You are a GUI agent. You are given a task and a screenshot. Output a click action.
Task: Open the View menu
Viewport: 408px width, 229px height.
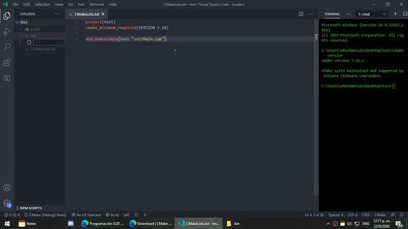pyautogui.click(x=59, y=4)
